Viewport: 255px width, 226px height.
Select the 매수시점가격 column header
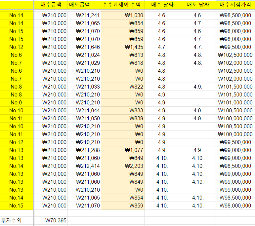tap(235, 5)
